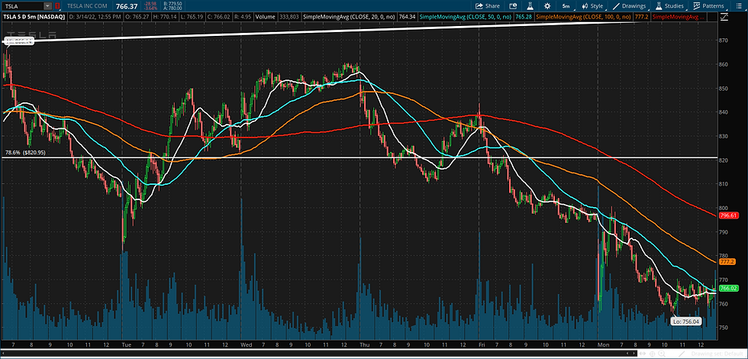Click the Drawing set: Default label

[717, 354]
